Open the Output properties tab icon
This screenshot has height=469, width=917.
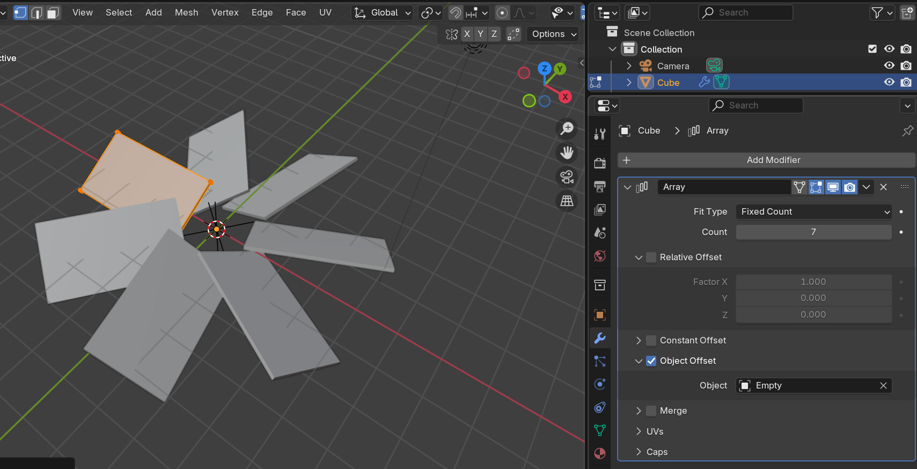600,186
